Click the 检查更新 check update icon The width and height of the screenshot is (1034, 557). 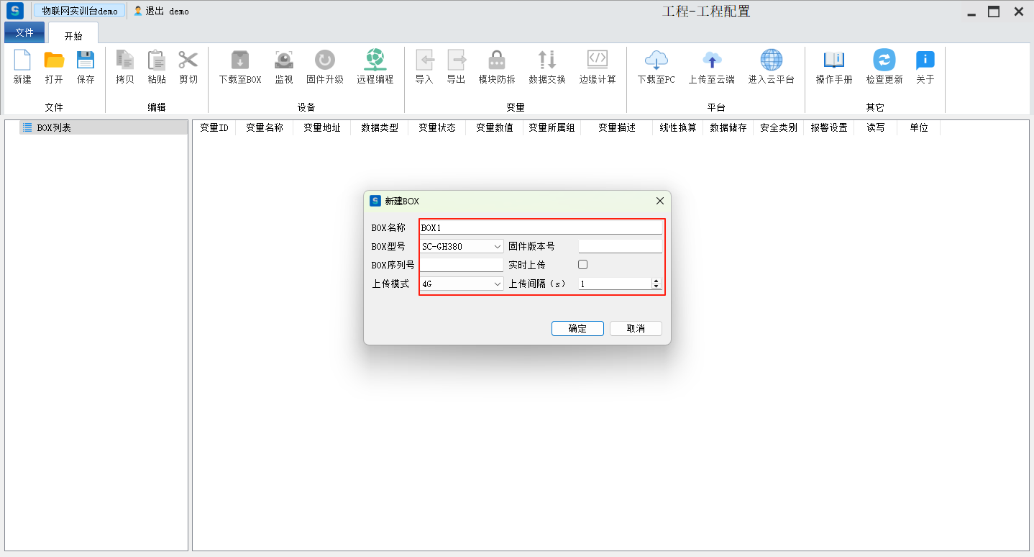[x=884, y=60]
